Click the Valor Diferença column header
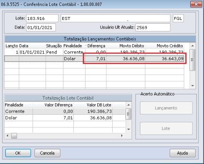Viewport: 204px width, 164px height. 58,105
